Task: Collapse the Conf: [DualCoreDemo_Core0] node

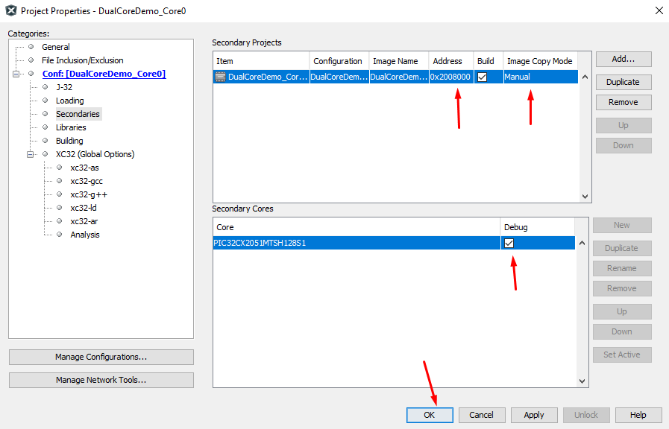Action: (x=16, y=73)
